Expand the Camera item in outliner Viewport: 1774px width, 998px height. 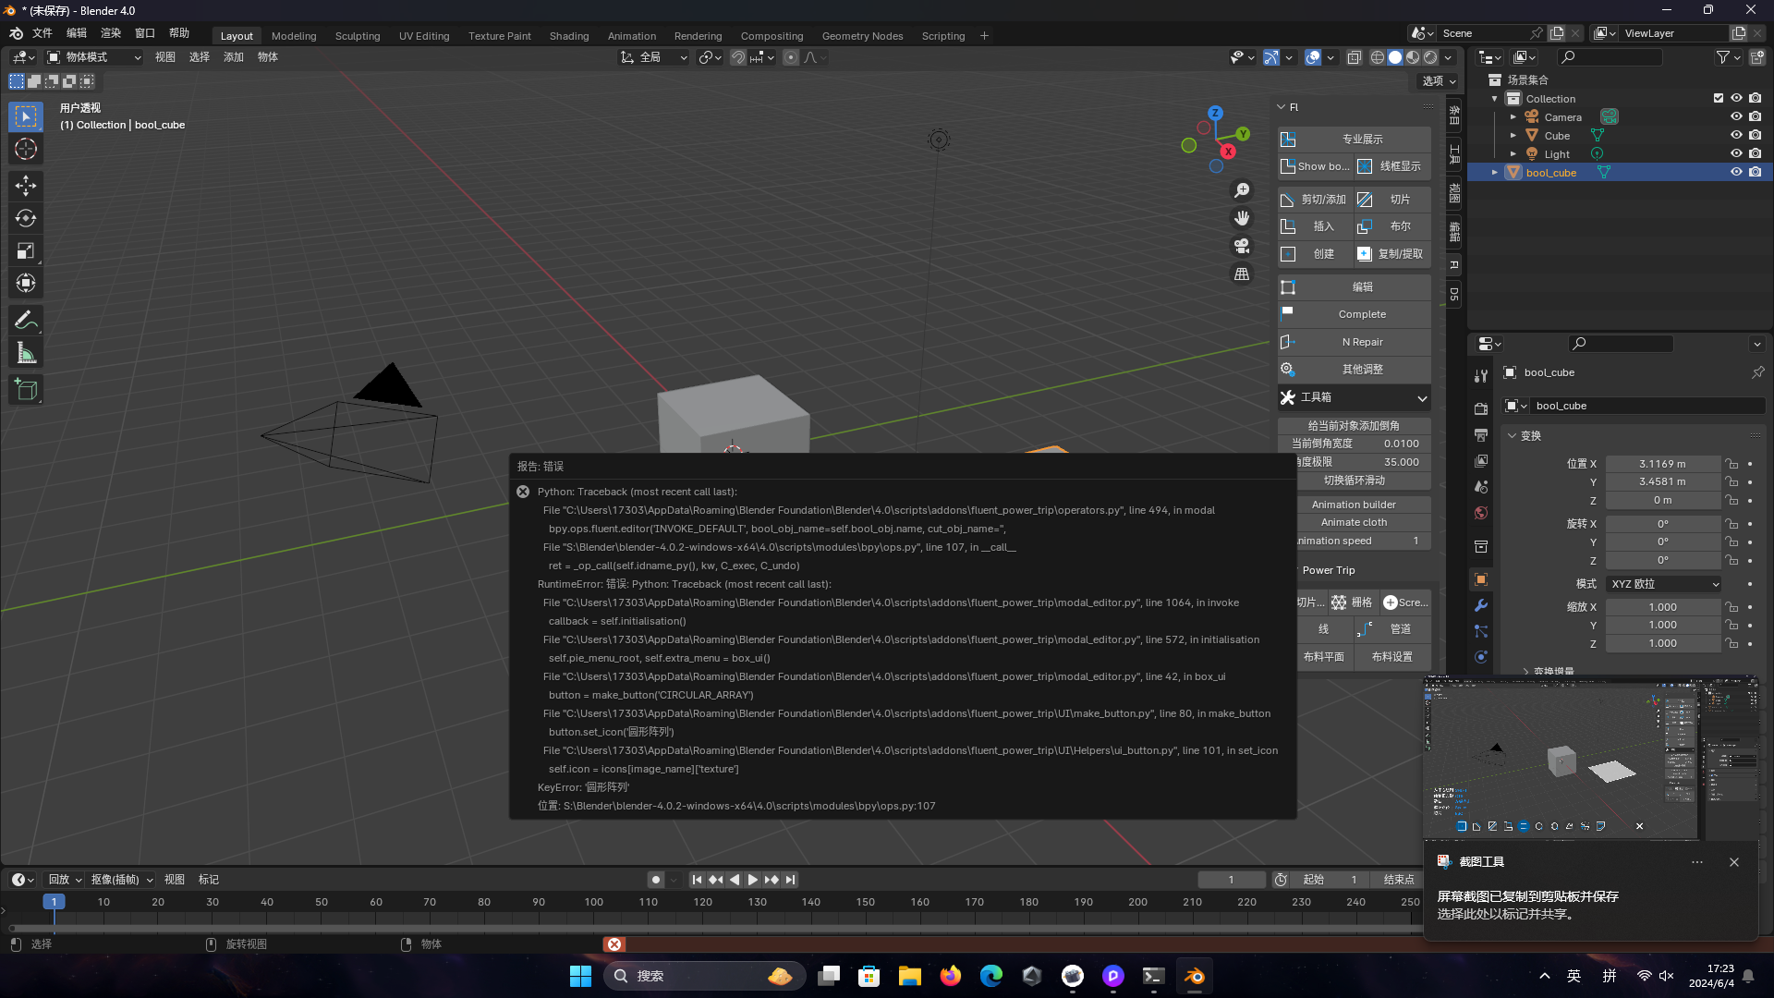click(1513, 117)
